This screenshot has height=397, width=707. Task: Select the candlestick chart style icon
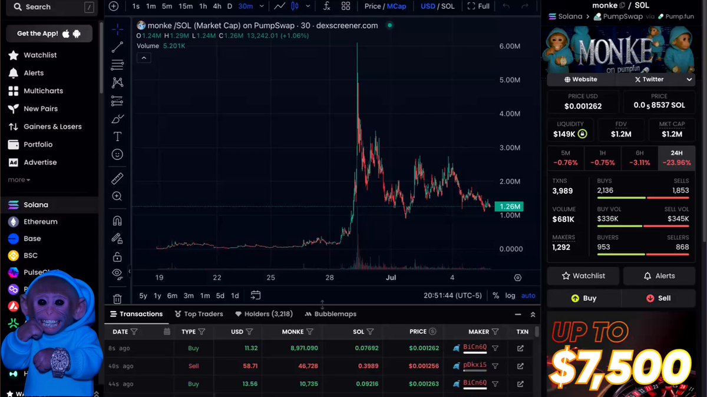coord(295,6)
